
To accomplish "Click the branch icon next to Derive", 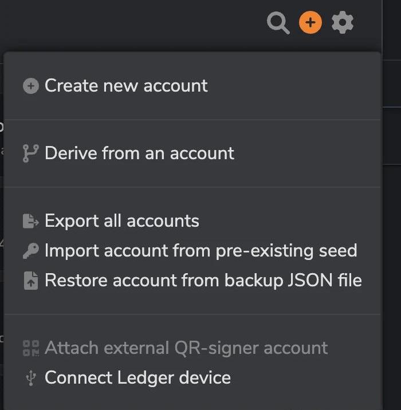I will [x=31, y=153].
